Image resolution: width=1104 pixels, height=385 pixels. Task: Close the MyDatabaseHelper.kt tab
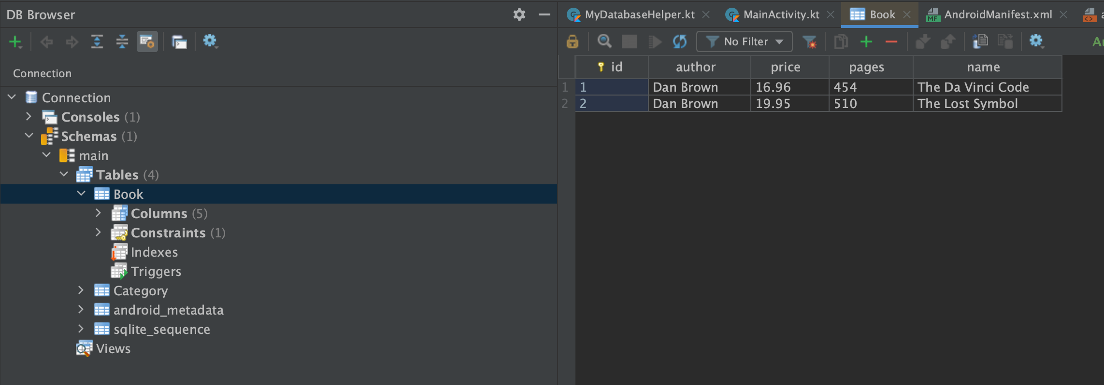pyautogui.click(x=706, y=14)
